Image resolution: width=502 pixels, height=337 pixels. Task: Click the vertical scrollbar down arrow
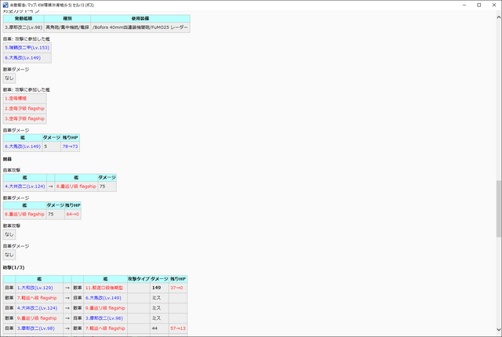pos(499,329)
